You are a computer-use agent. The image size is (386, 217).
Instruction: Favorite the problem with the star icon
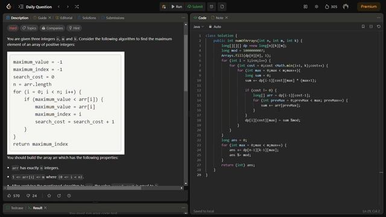49,196
